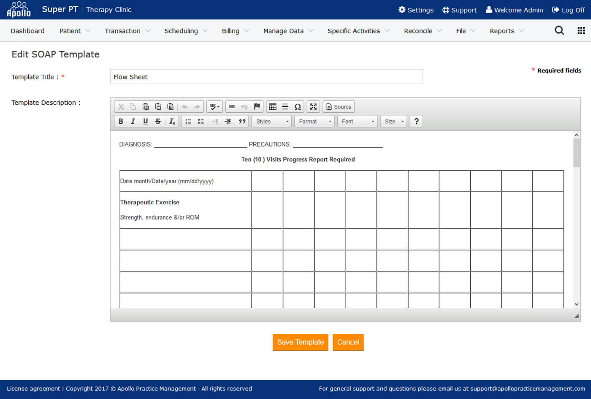Click the Anchor flag icon
591x399 pixels.
click(x=257, y=107)
